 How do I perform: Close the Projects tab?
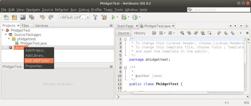[18, 26]
